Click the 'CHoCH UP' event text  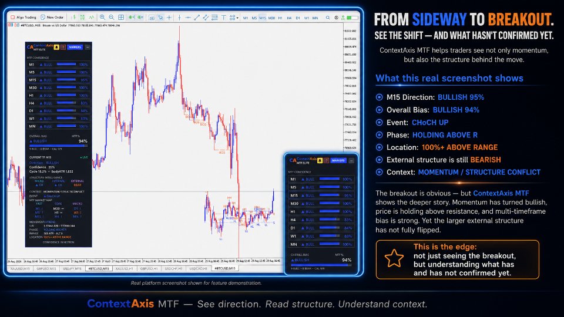430,123
